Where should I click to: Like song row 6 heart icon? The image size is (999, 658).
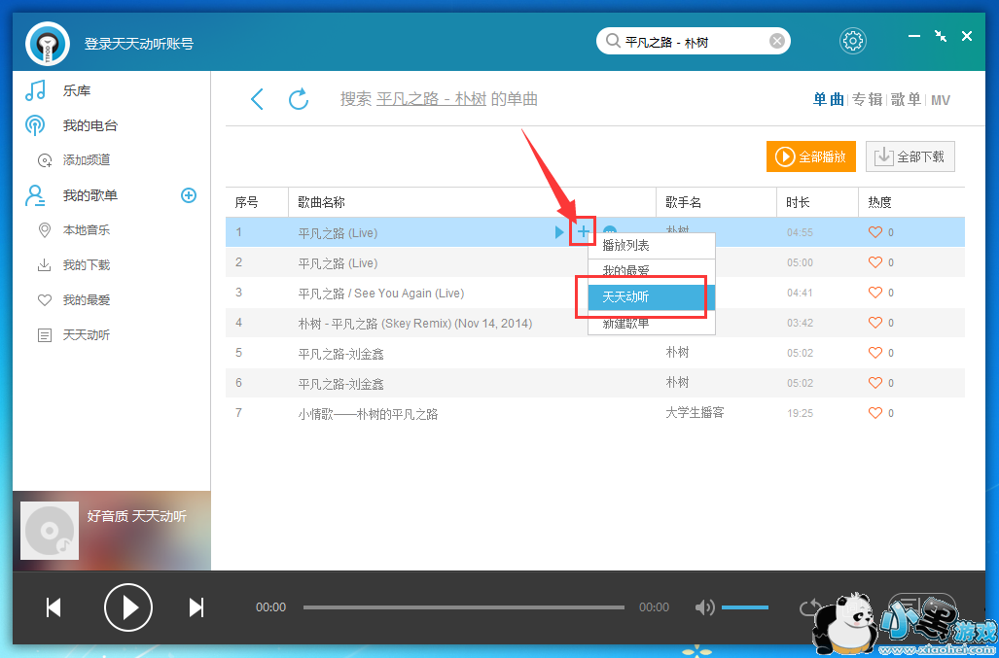click(875, 382)
